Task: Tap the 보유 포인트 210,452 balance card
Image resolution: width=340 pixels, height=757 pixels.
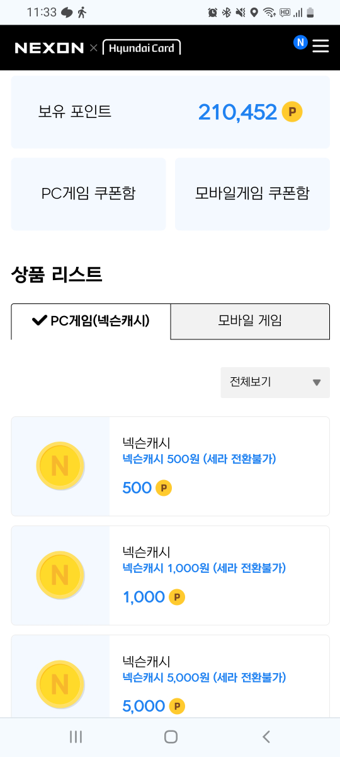Action: point(171,112)
